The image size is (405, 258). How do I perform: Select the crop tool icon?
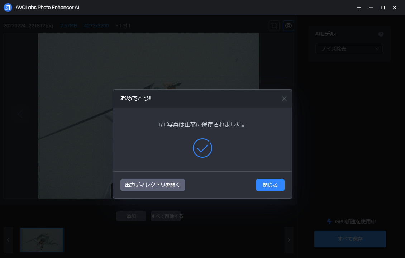tap(274, 26)
